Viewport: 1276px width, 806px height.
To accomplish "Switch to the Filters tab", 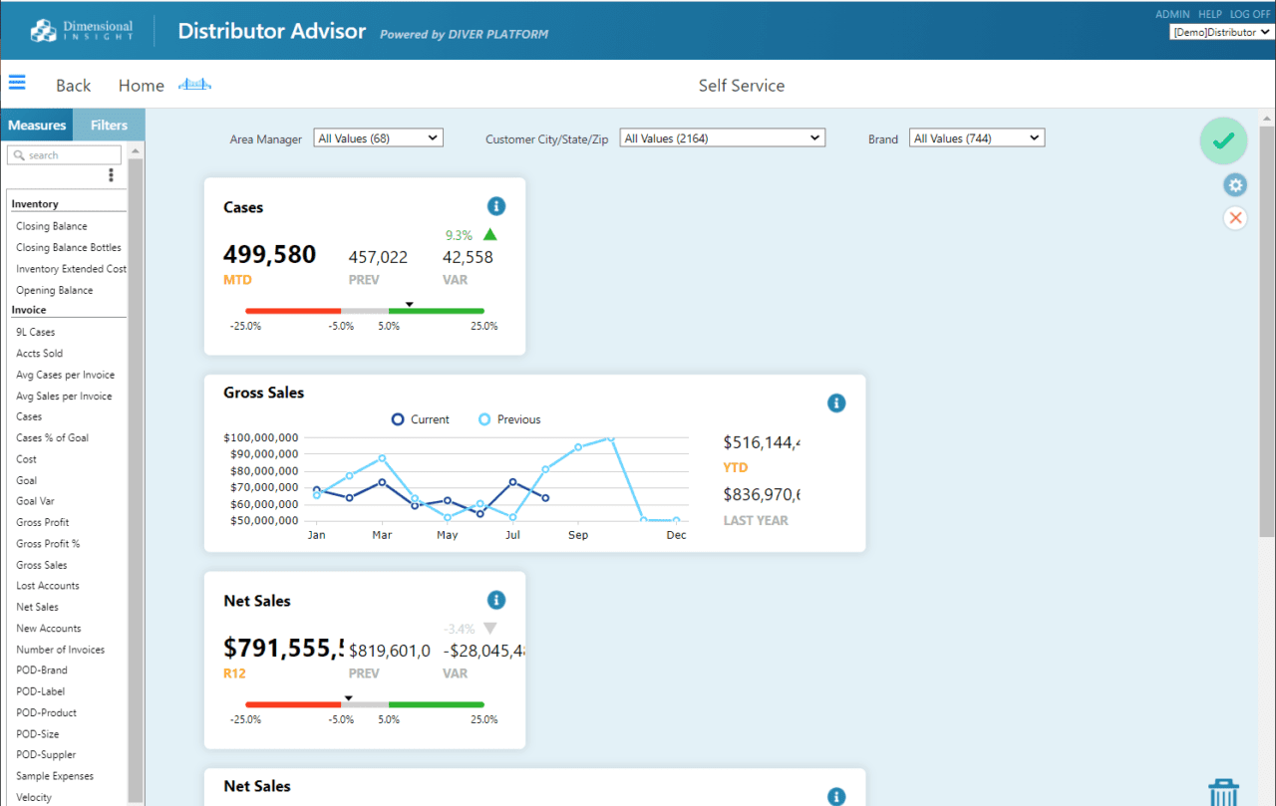I will tap(109, 125).
